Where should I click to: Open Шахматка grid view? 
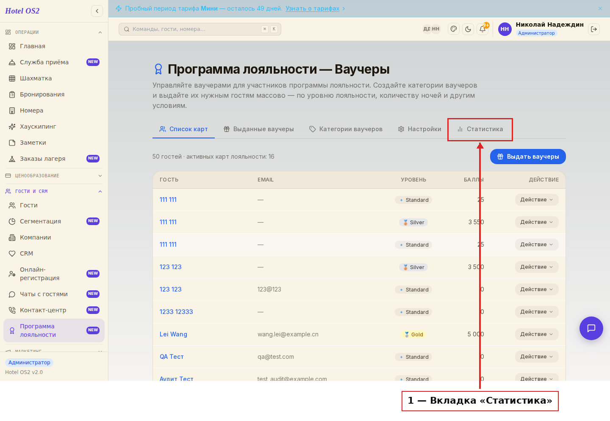(54, 78)
